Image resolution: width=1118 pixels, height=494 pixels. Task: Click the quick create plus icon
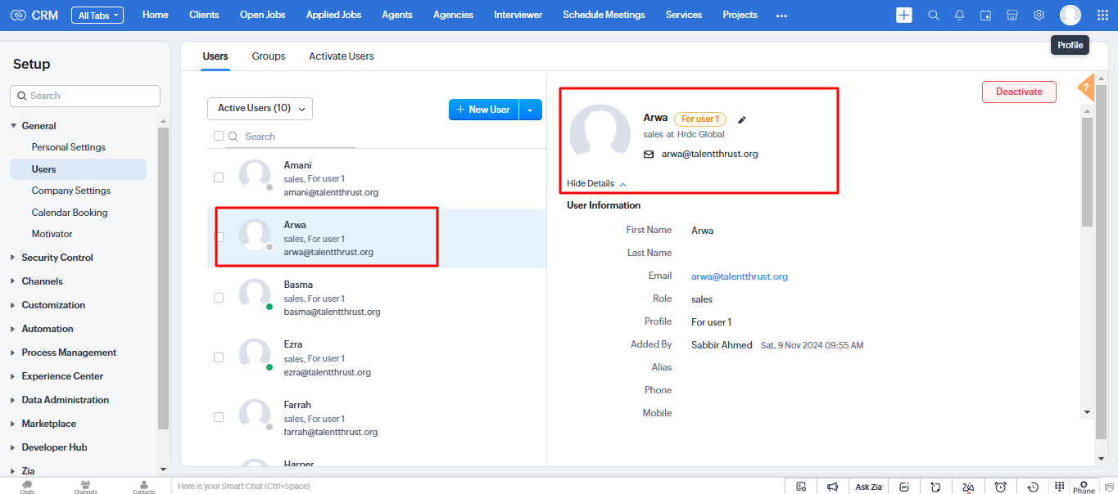click(x=904, y=15)
